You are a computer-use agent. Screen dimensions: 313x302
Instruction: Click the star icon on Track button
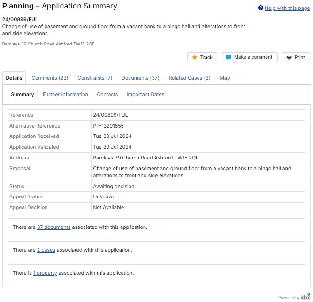pyautogui.click(x=195, y=57)
